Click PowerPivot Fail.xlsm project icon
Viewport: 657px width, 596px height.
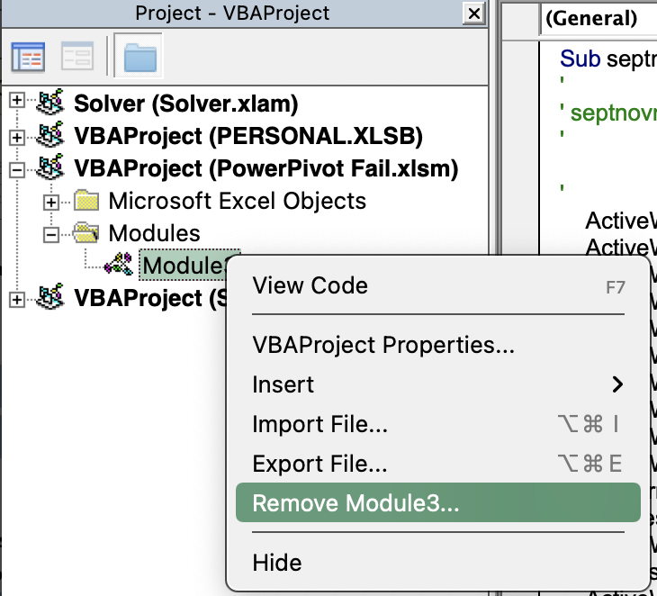click(x=50, y=167)
